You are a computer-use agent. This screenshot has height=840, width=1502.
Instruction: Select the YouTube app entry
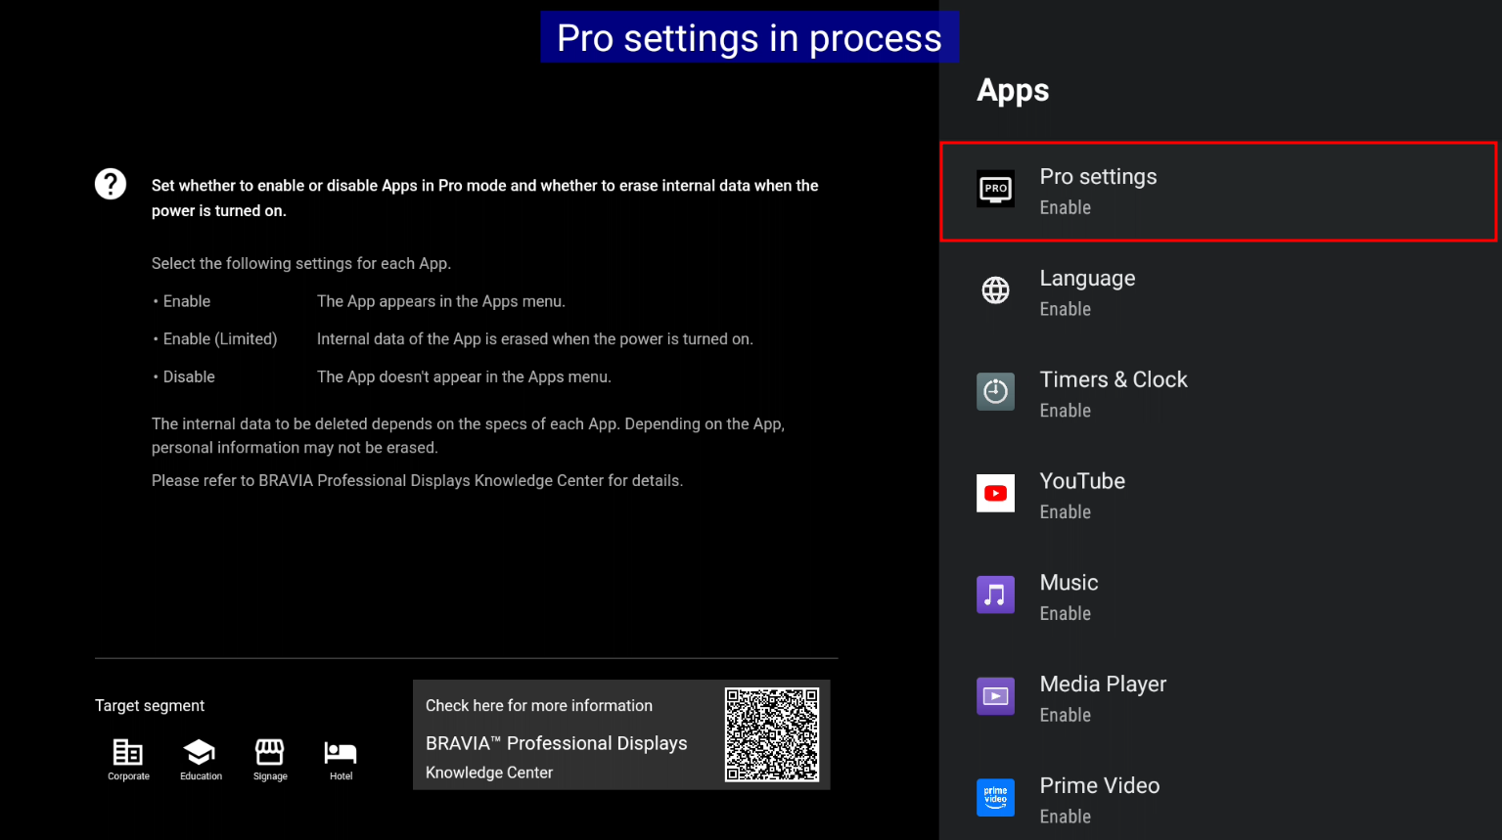point(1218,496)
